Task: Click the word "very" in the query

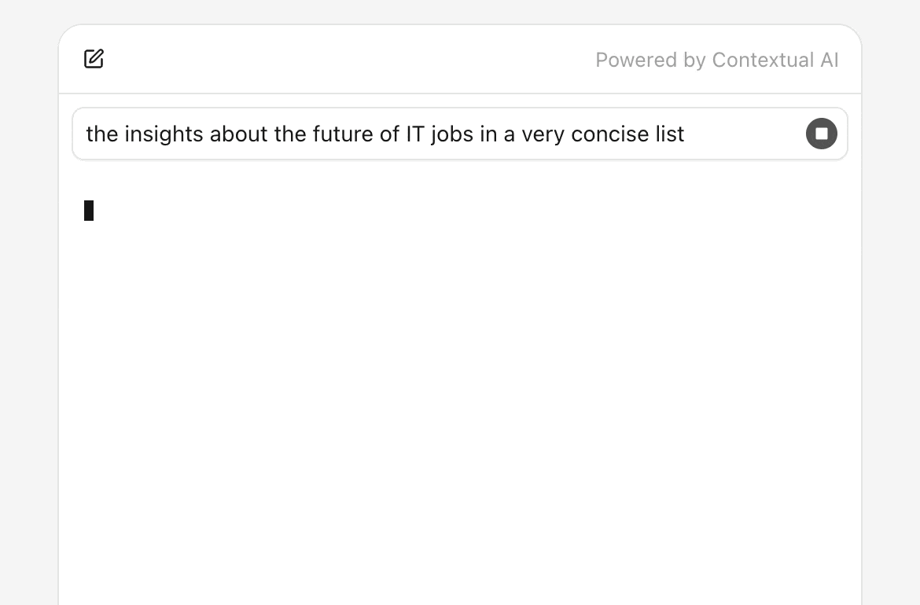Action: pyautogui.click(x=543, y=134)
